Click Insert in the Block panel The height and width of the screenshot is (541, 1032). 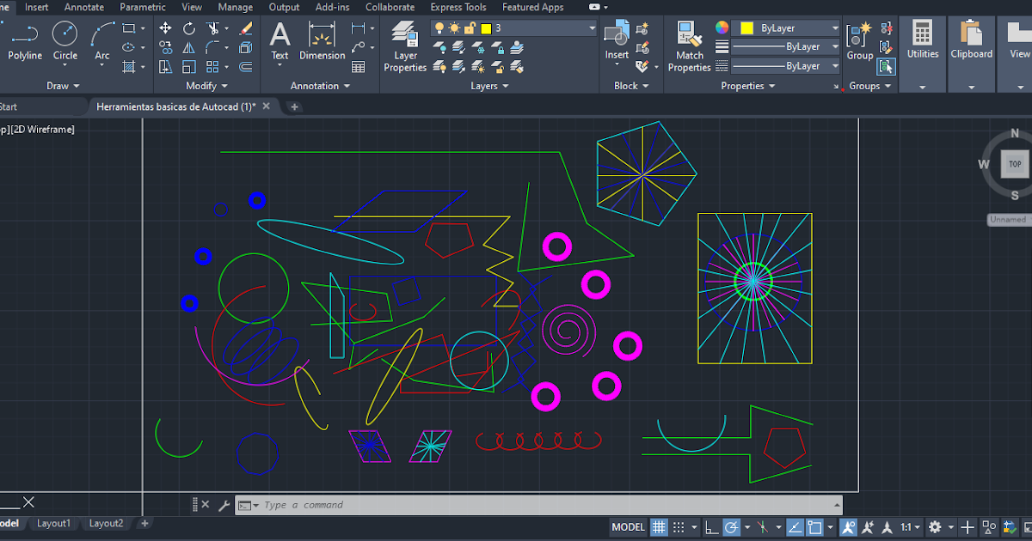click(616, 34)
